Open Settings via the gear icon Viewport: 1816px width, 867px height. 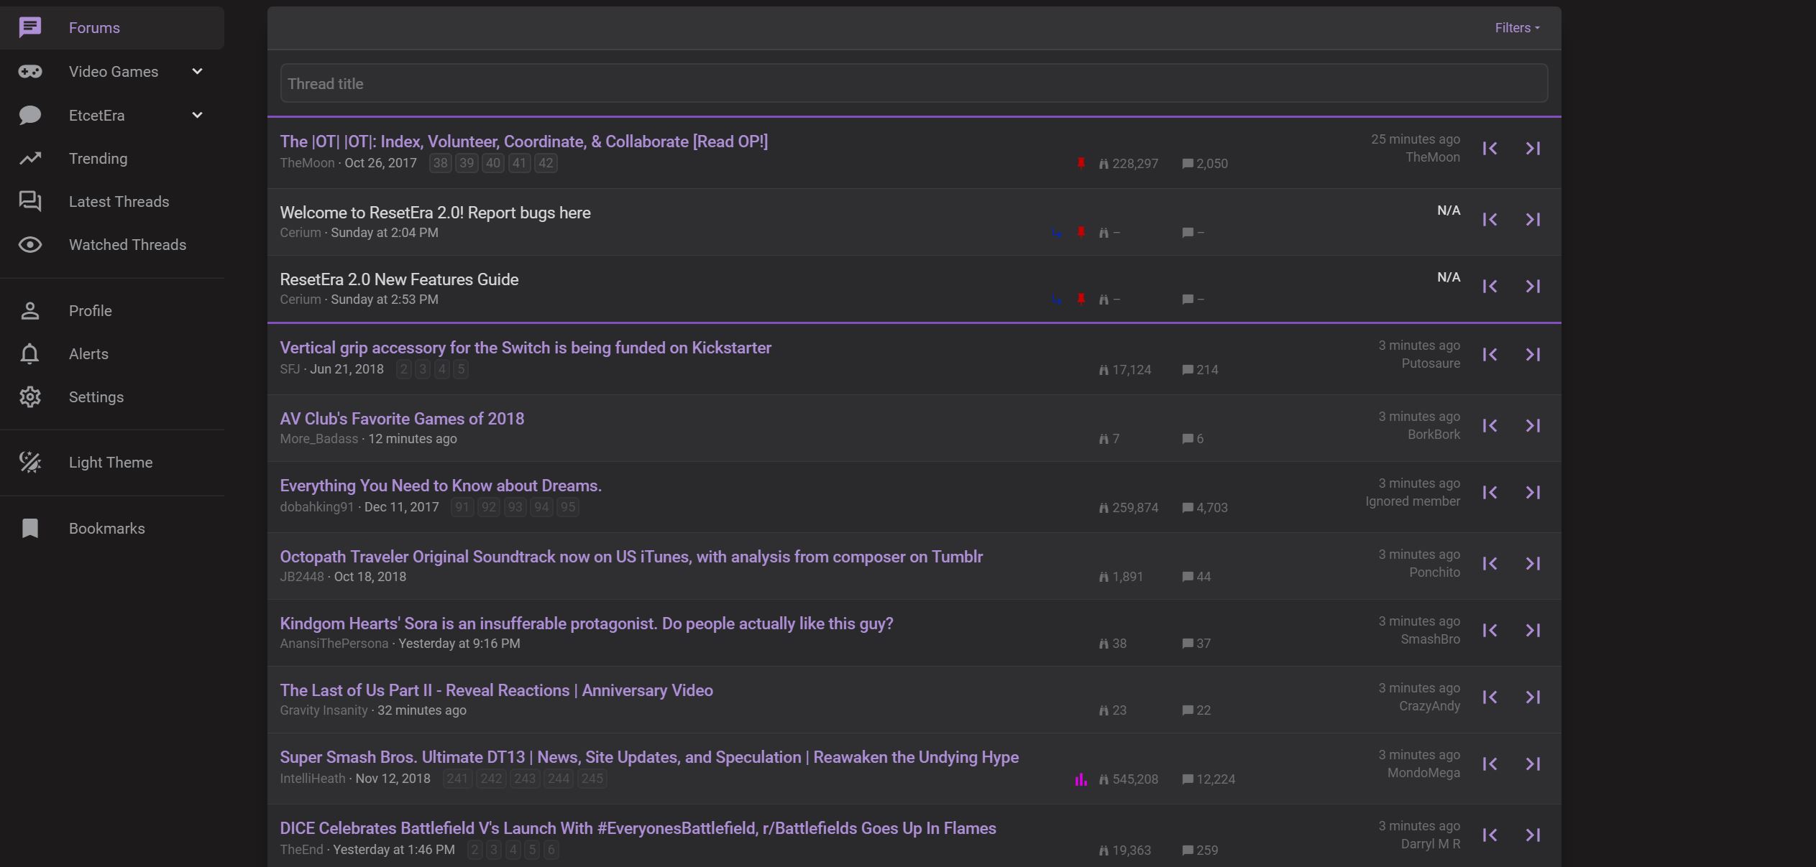(30, 397)
